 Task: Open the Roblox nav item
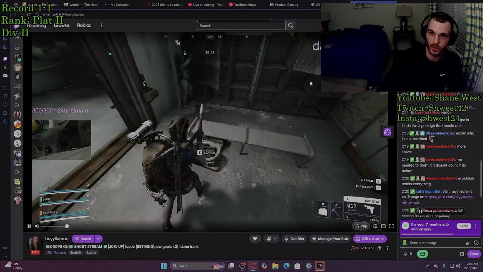point(84,25)
